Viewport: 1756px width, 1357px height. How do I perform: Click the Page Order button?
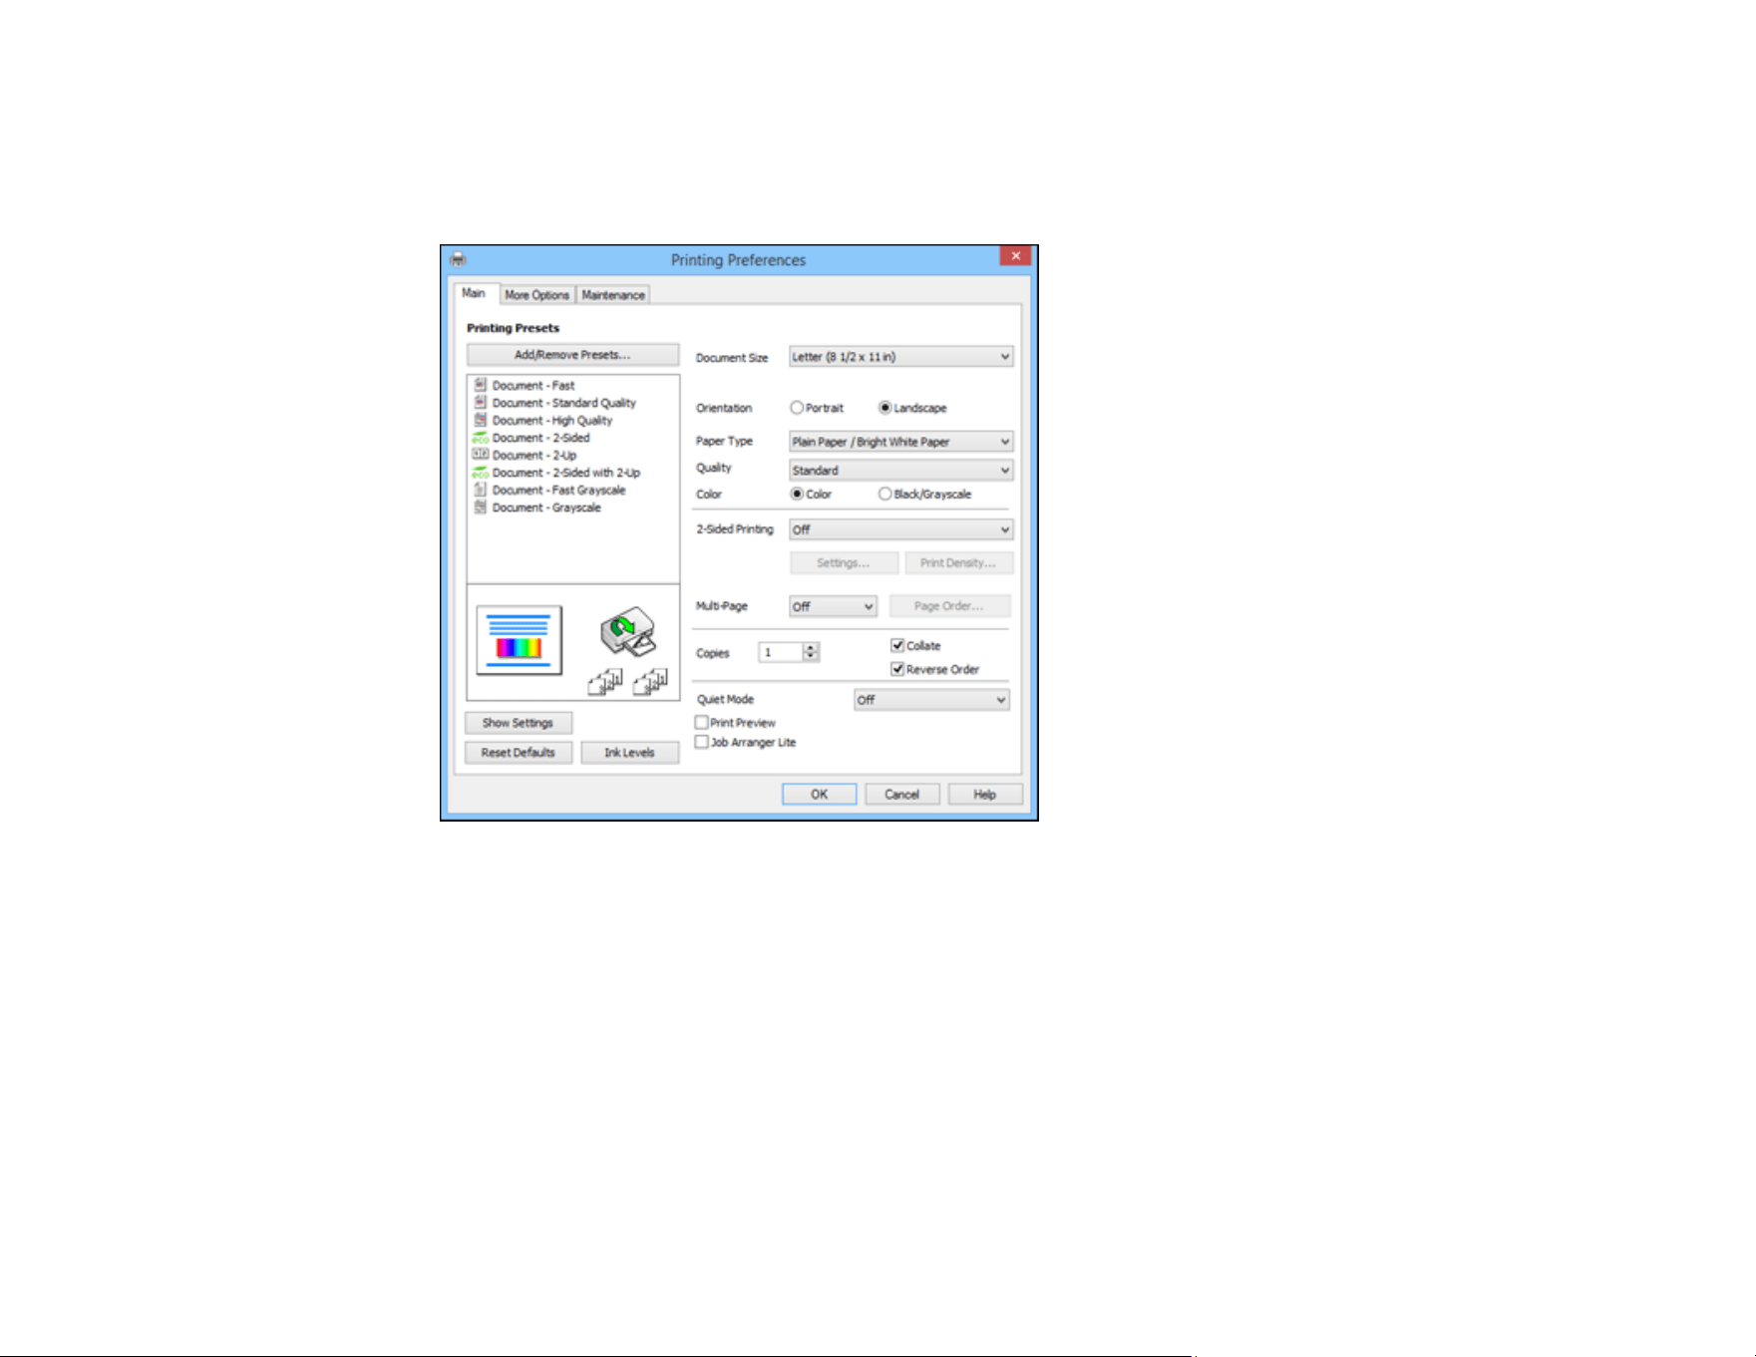click(948, 606)
